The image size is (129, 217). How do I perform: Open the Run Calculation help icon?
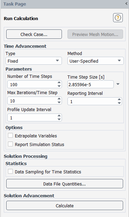[118, 18]
